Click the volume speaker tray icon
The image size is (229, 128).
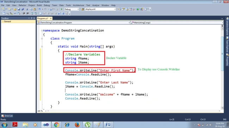click(211, 125)
